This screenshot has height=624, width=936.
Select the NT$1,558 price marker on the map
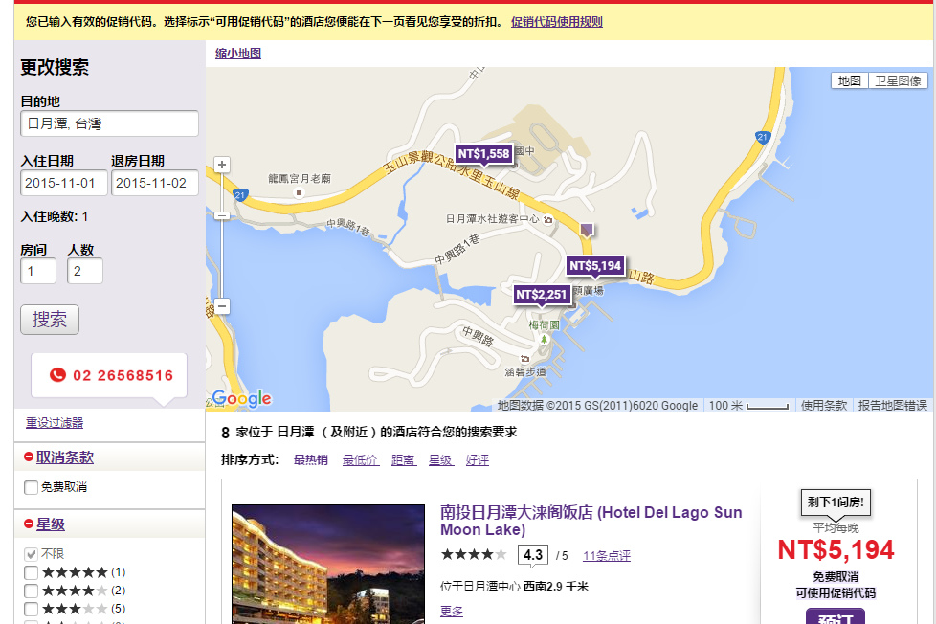pos(485,151)
